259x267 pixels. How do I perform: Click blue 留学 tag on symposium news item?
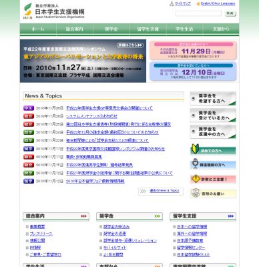[29, 149]
